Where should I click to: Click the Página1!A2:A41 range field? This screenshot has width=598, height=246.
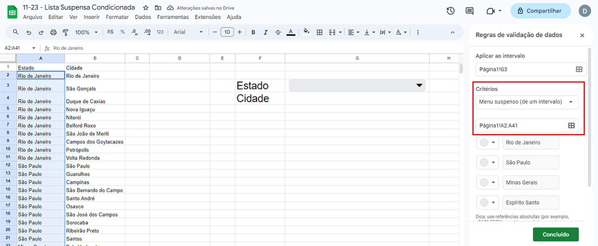527,125
